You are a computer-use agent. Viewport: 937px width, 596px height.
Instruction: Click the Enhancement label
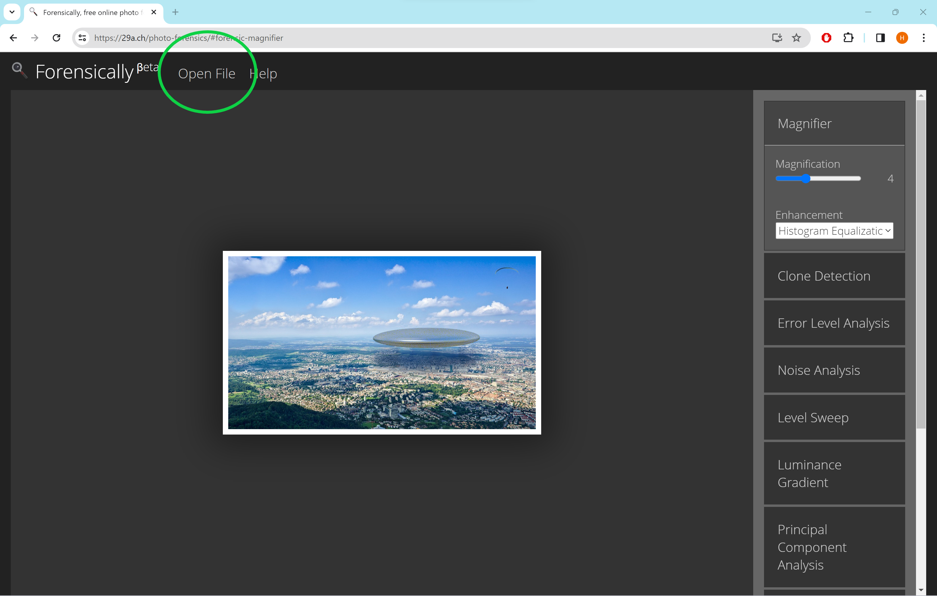808,215
